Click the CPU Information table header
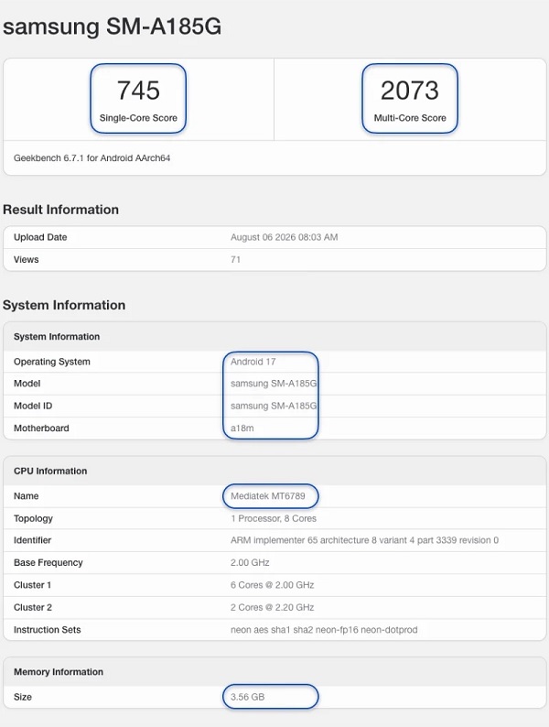 [50, 471]
